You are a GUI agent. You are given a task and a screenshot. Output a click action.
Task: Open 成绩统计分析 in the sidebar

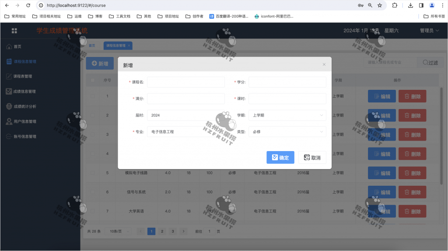(25, 106)
